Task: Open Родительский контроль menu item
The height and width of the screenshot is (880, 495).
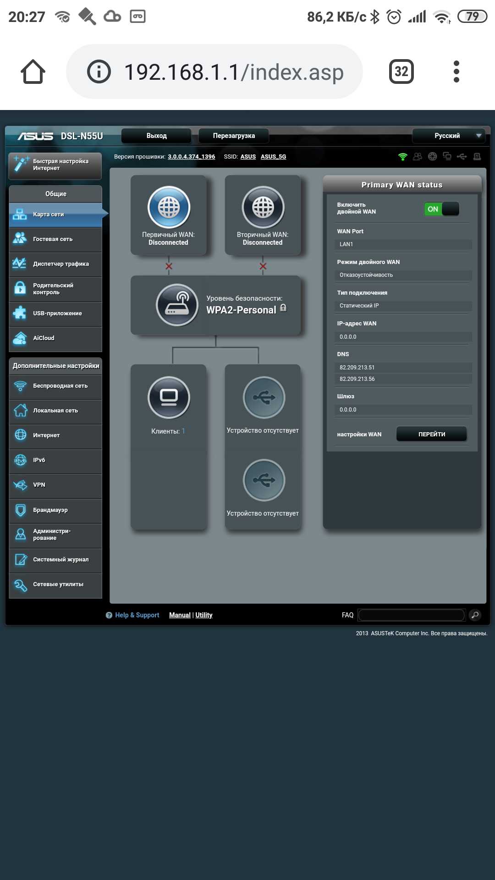Action: (55, 289)
